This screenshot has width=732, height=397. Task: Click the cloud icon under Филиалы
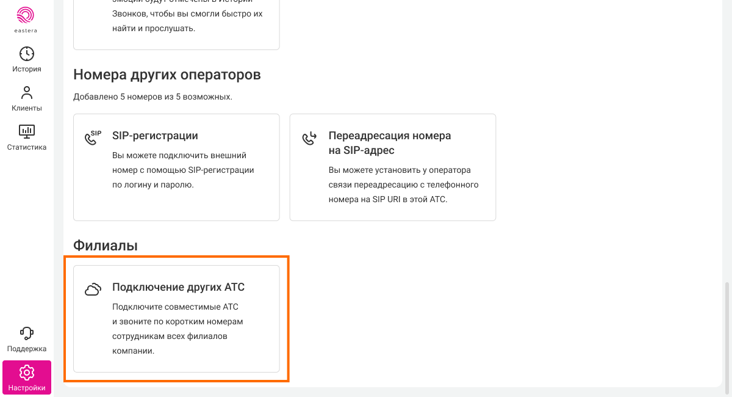[93, 290]
